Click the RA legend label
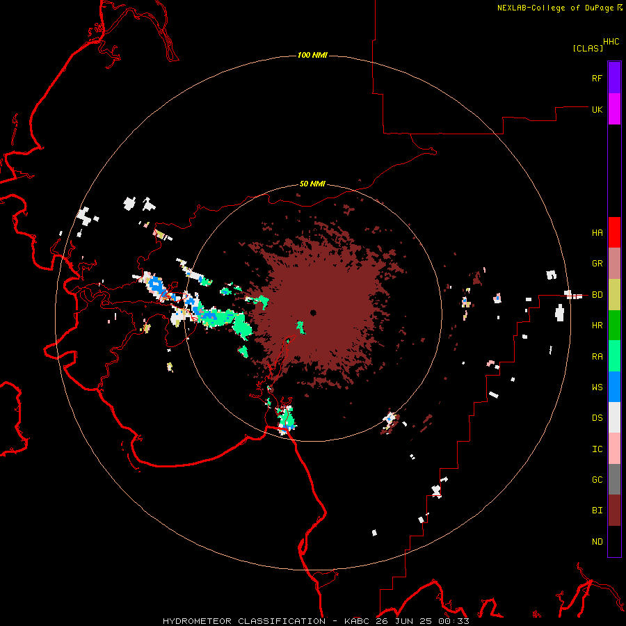626x626 pixels. tap(597, 356)
